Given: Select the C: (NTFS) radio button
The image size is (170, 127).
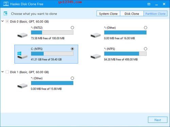Looking at the screenshot, I should point(72,49).
